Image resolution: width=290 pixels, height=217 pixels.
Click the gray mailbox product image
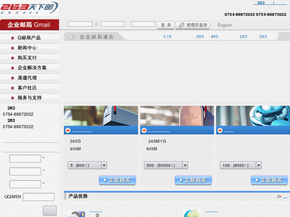pyautogui.click(x=101, y=116)
